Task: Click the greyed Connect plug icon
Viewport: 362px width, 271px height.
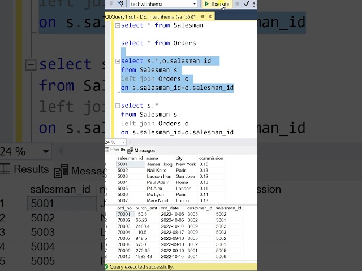Action: (x=111, y=4)
